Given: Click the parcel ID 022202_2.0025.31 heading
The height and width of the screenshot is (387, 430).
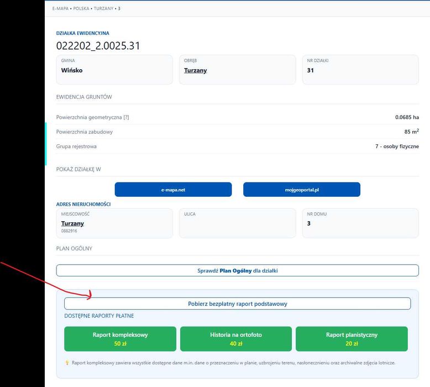Looking at the screenshot, I should (98, 46).
